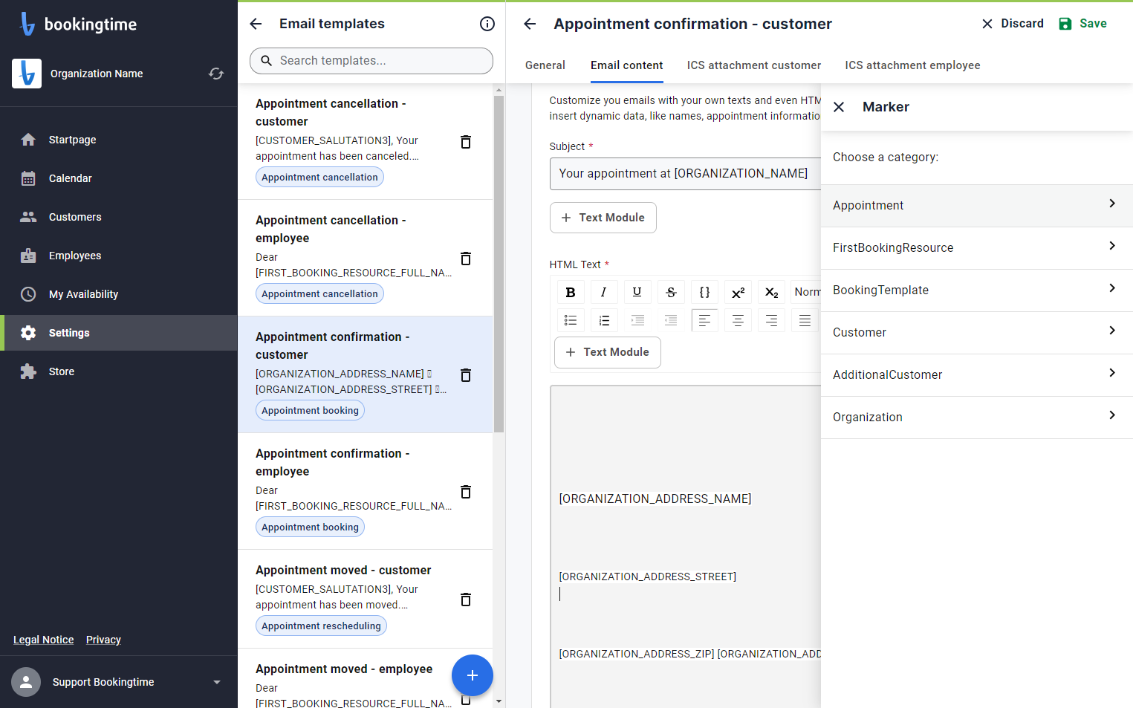1133x708 pixels.
Task: Align text left in editor
Action: coord(704,320)
